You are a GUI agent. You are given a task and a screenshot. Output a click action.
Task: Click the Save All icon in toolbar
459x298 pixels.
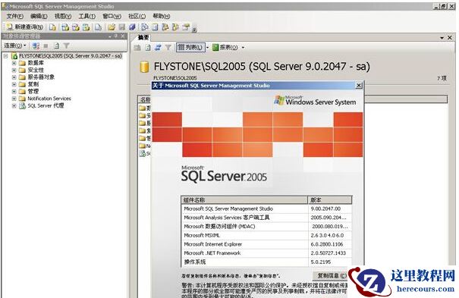[x=132, y=27]
